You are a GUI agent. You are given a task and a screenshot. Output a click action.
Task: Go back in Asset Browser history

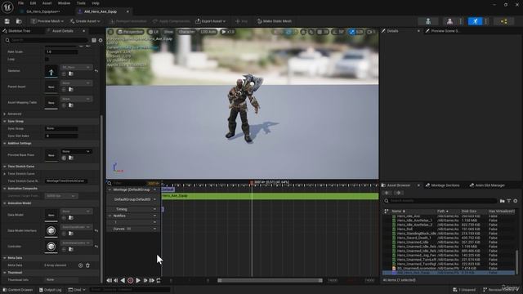pos(387,193)
